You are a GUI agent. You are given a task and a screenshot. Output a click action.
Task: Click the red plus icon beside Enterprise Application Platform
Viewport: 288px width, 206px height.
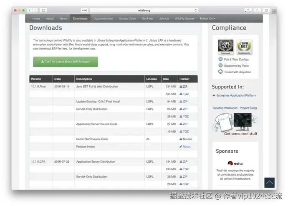(214, 95)
